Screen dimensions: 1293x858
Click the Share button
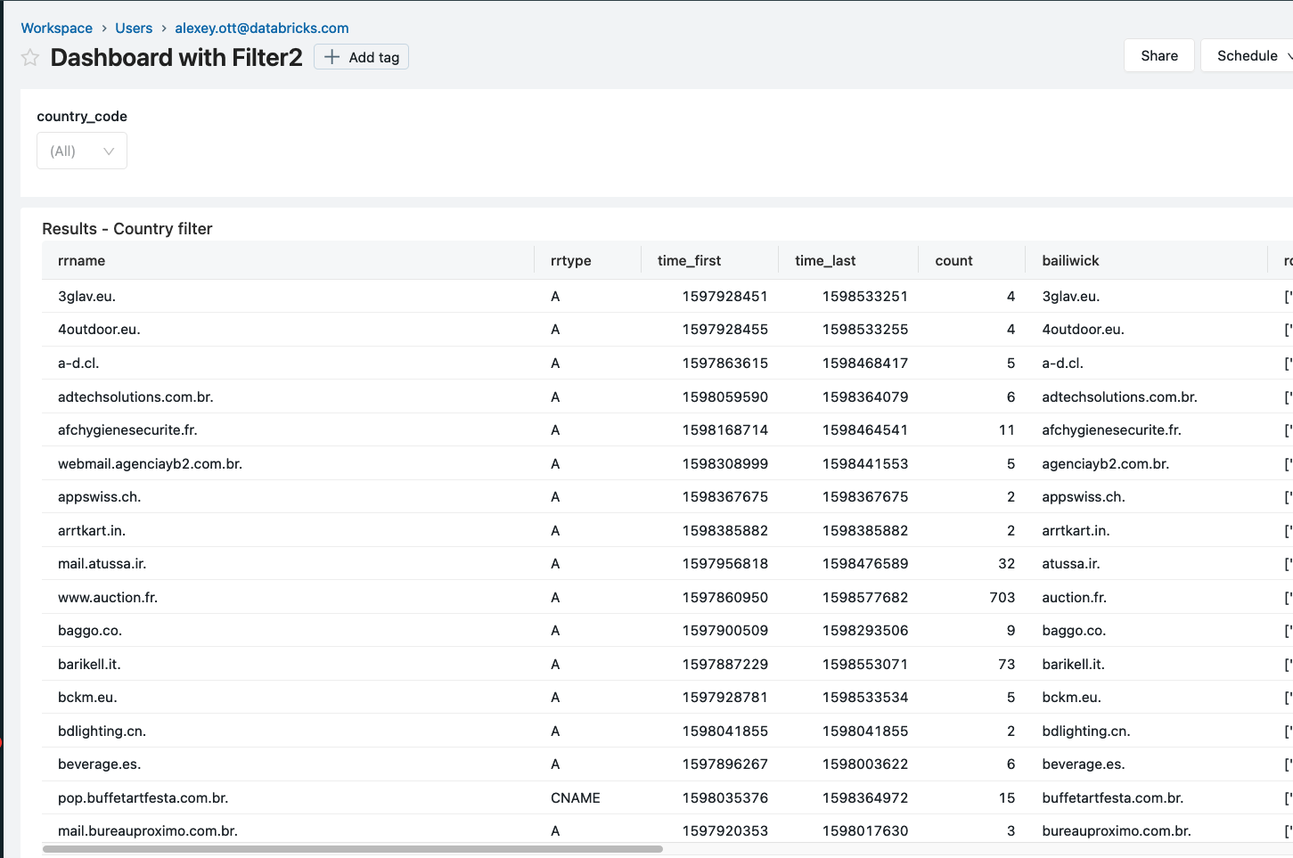pyautogui.click(x=1158, y=55)
